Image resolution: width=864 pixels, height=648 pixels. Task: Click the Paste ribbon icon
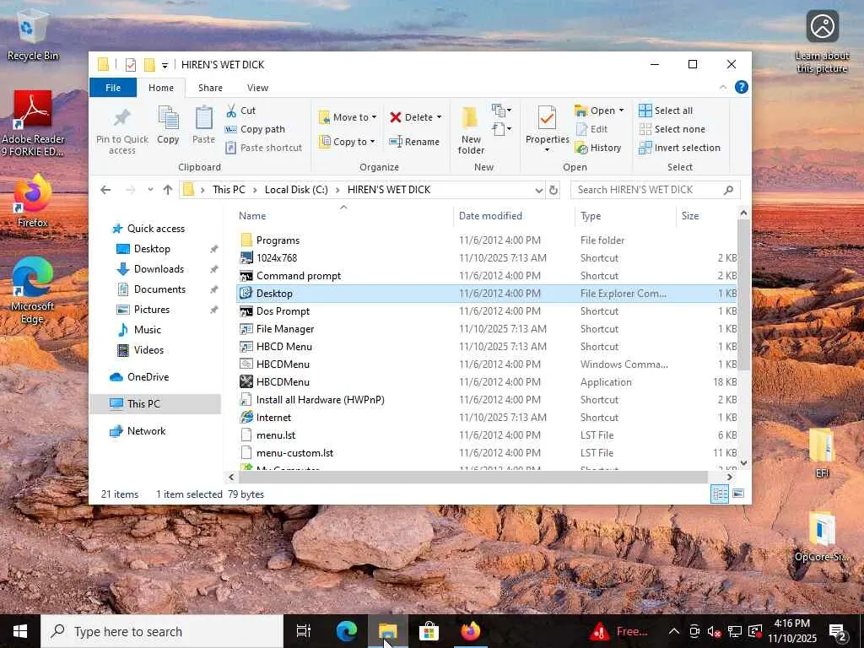tap(203, 117)
